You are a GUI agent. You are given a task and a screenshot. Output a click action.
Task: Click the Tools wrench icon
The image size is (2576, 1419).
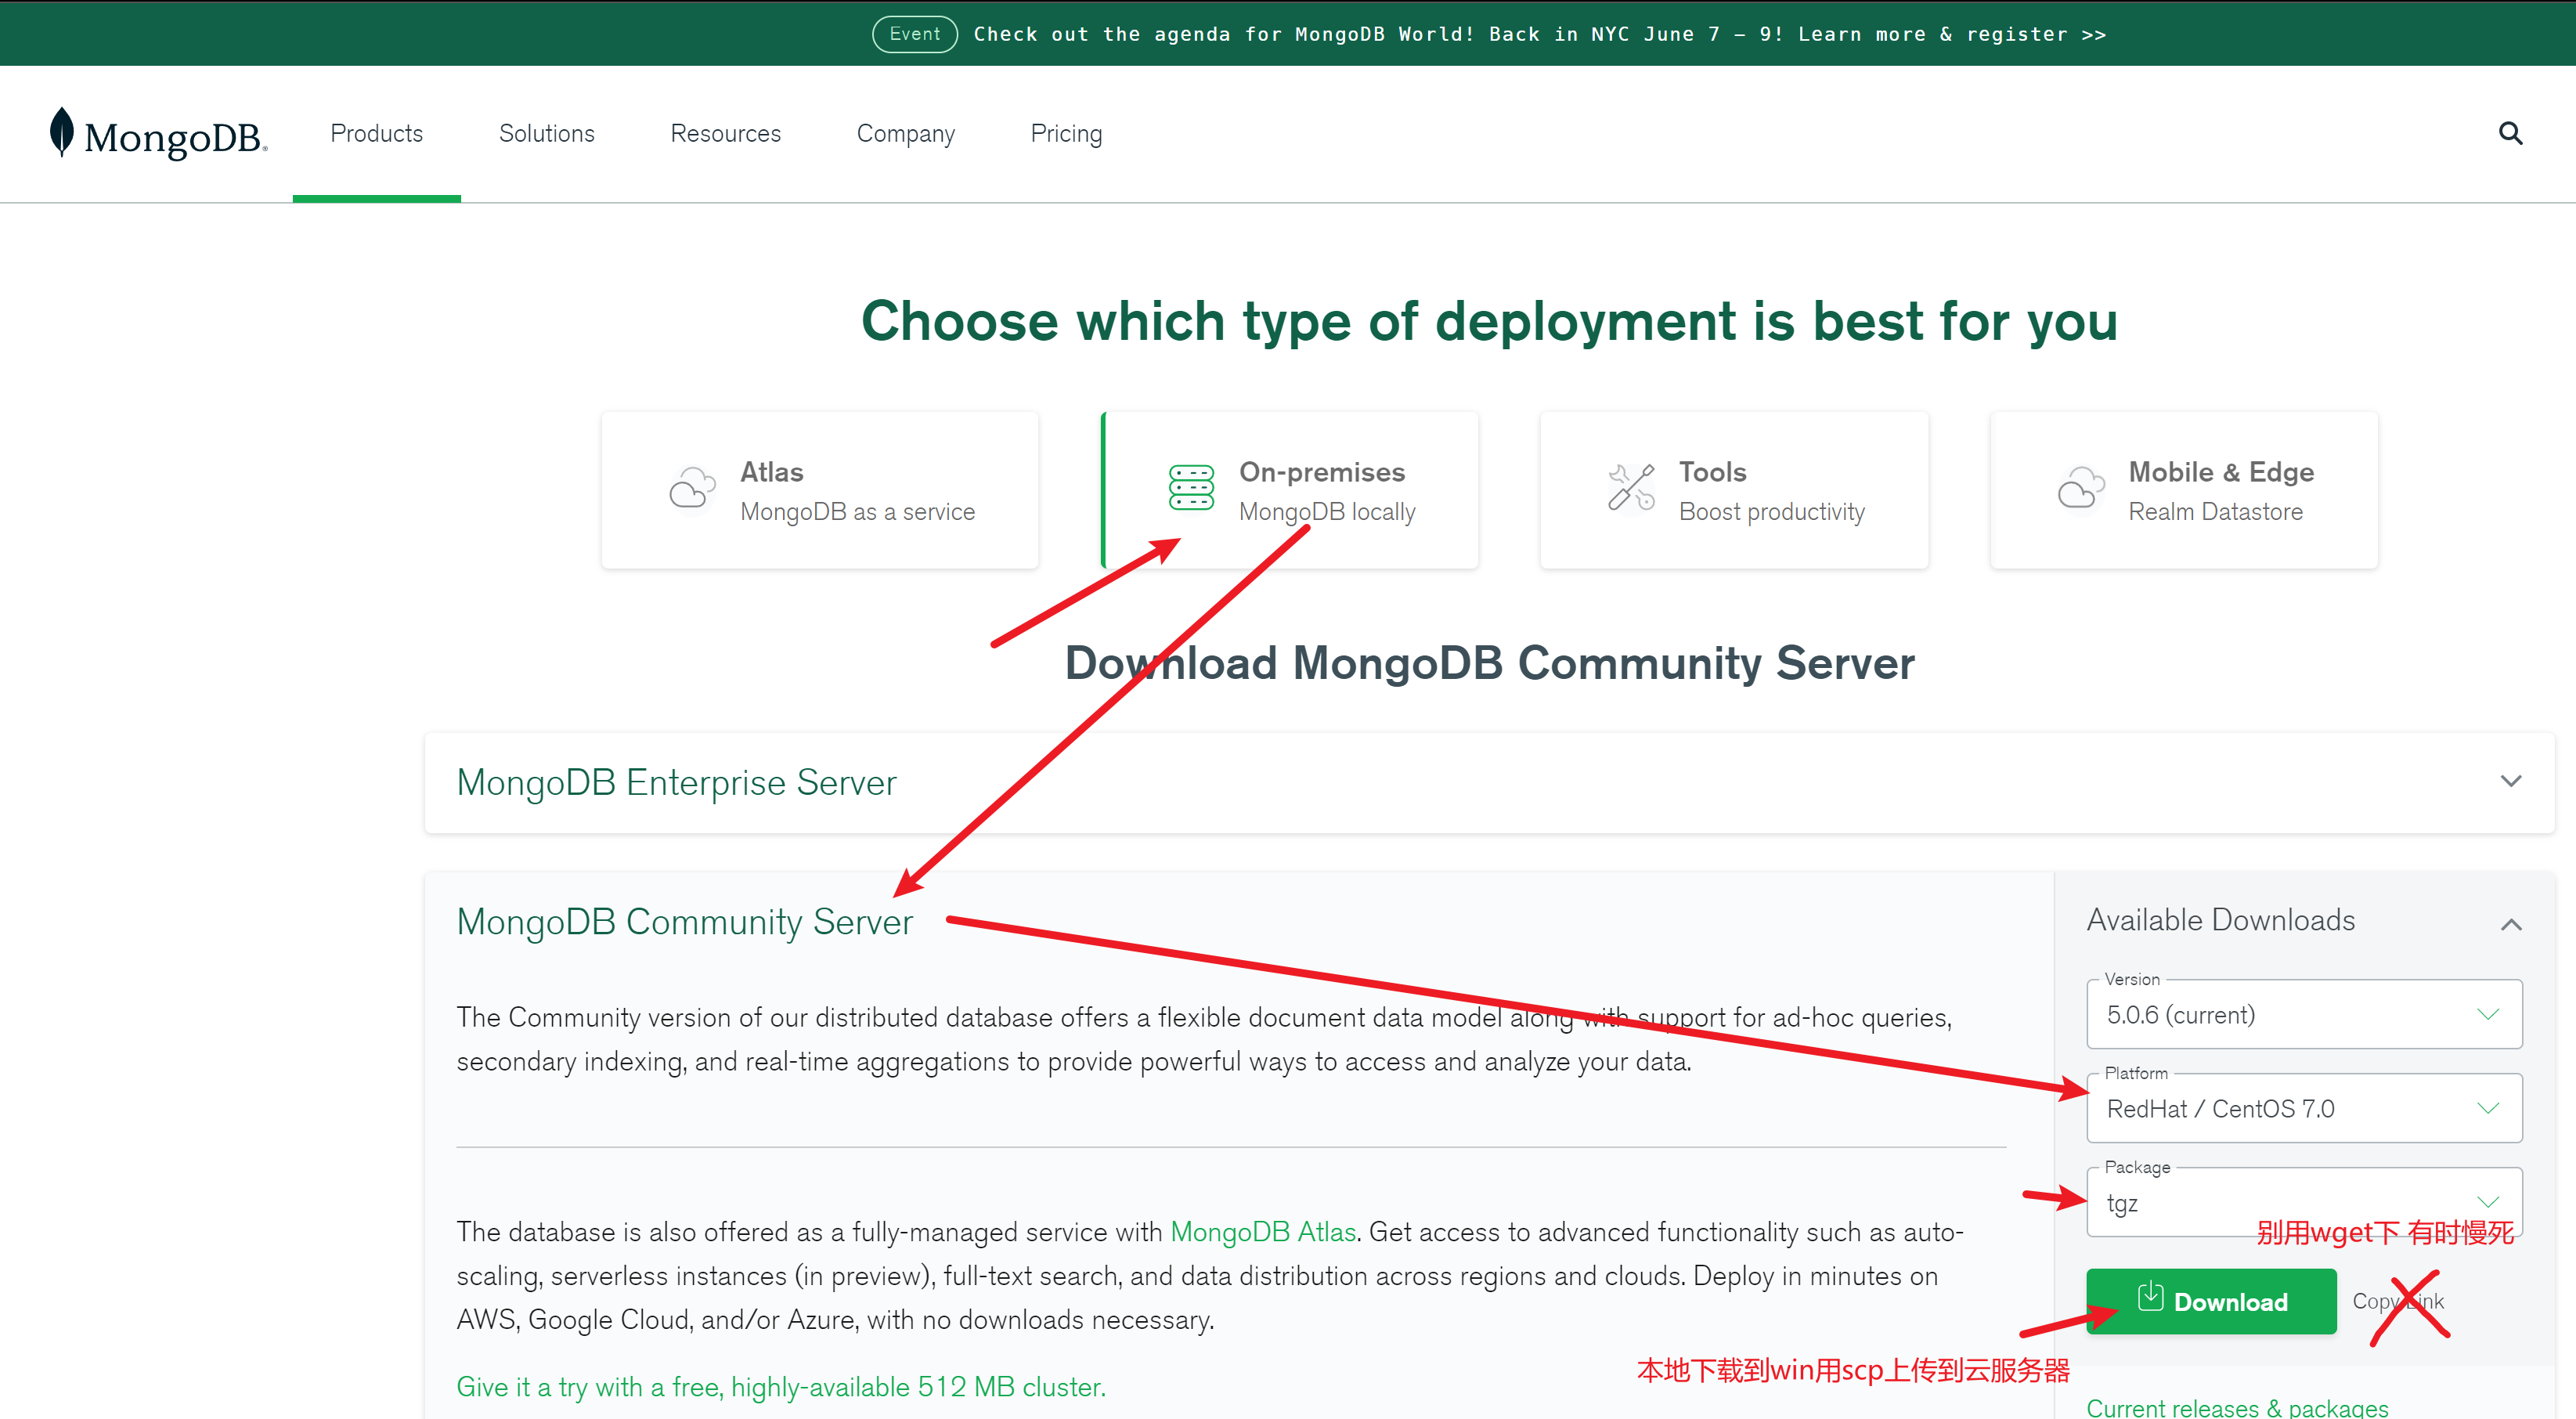1631,488
